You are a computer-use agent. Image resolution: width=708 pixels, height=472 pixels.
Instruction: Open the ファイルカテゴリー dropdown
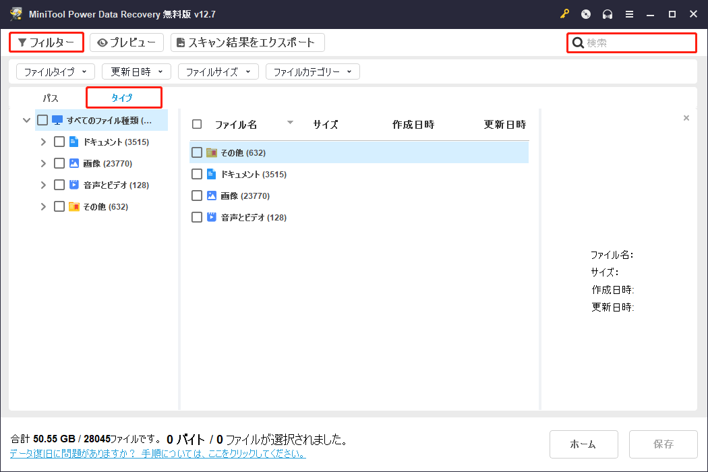click(312, 71)
